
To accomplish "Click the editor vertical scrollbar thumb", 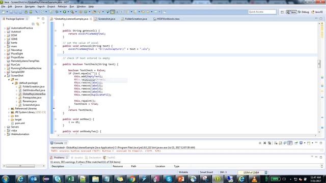I will tap(319, 64).
